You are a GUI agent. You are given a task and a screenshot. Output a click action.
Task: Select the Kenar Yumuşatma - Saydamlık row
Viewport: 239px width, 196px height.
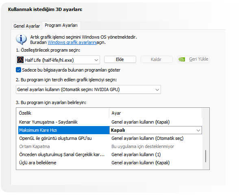pos(110,122)
